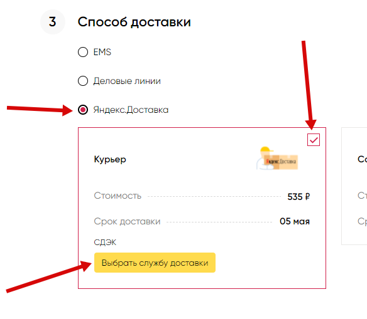Image resolution: width=367 pixels, height=319 pixels.
Task: Click the СДЭК service name
Action: click(x=105, y=242)
